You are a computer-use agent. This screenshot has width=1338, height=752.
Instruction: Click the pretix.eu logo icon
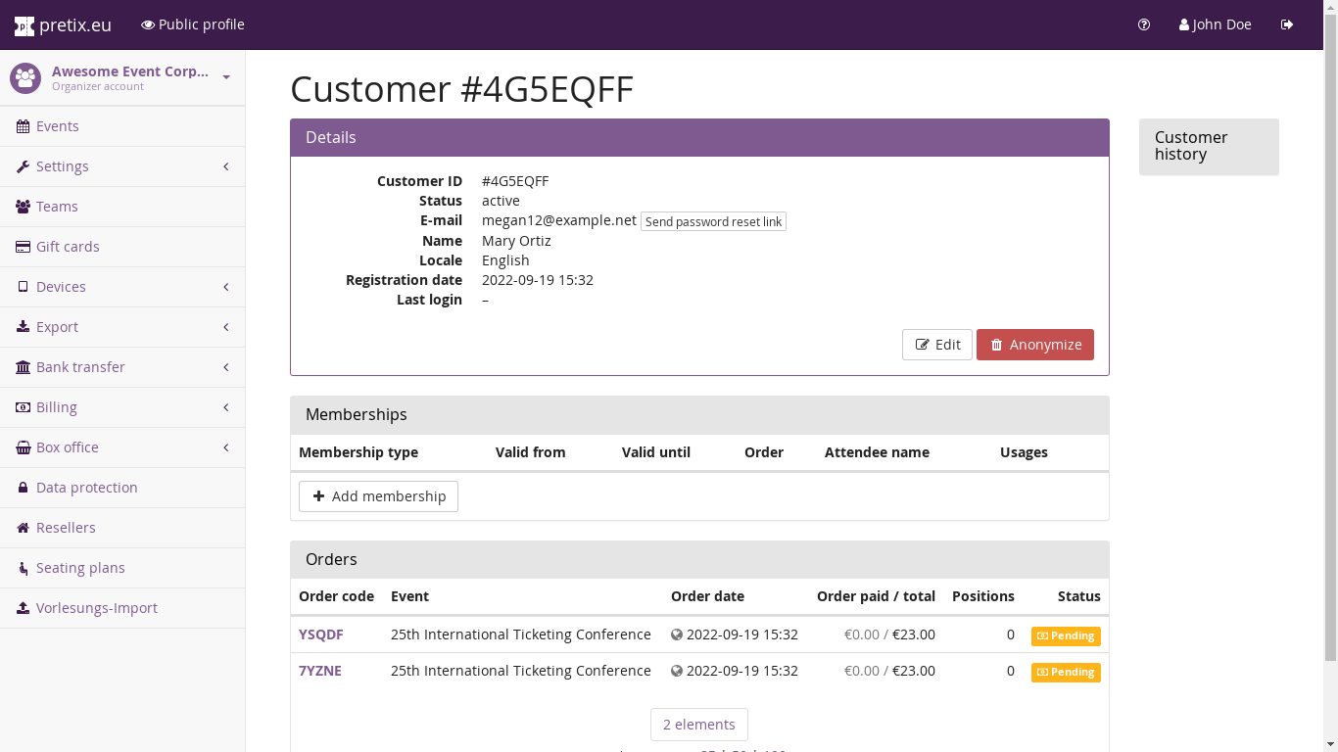tap(24, 25)
